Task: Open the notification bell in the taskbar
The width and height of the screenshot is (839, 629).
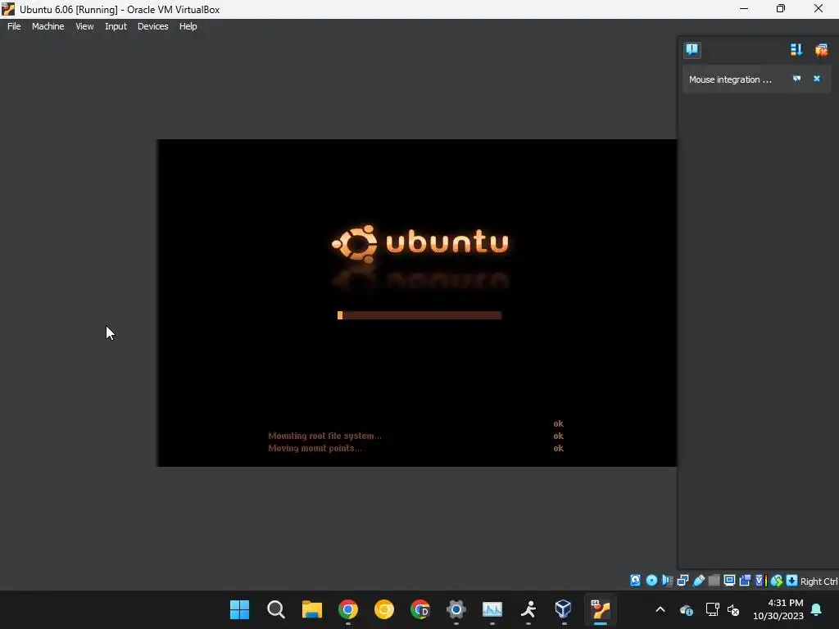Action: coord(817,609)
